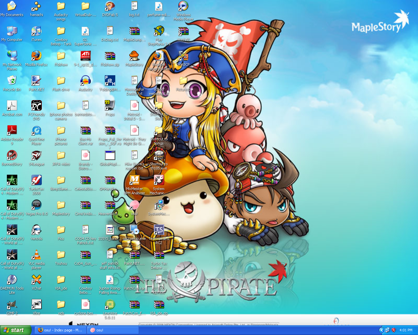Click the Flash drive folder
418x335 pixels.
click(x=61, y=81)
